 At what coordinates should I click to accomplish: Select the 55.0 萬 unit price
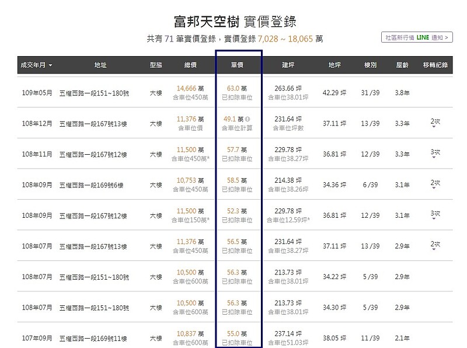pos(237,334)
